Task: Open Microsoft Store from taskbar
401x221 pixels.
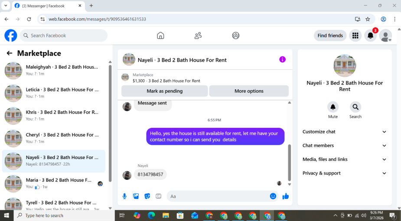Action: pos(180,215)
